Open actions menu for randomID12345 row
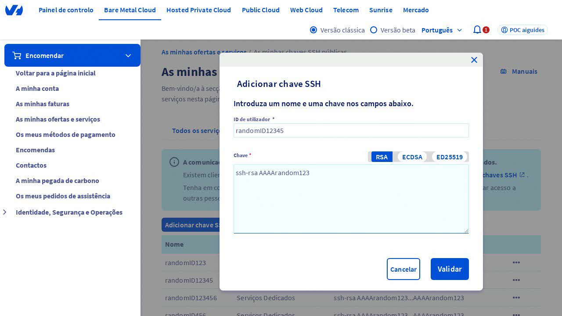The width and height of the screenshot is (562, 316). click(516, 280)
